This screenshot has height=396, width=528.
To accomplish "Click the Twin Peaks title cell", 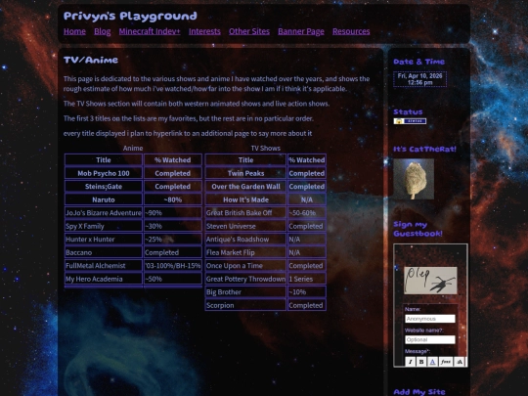I will pos(245,173).
